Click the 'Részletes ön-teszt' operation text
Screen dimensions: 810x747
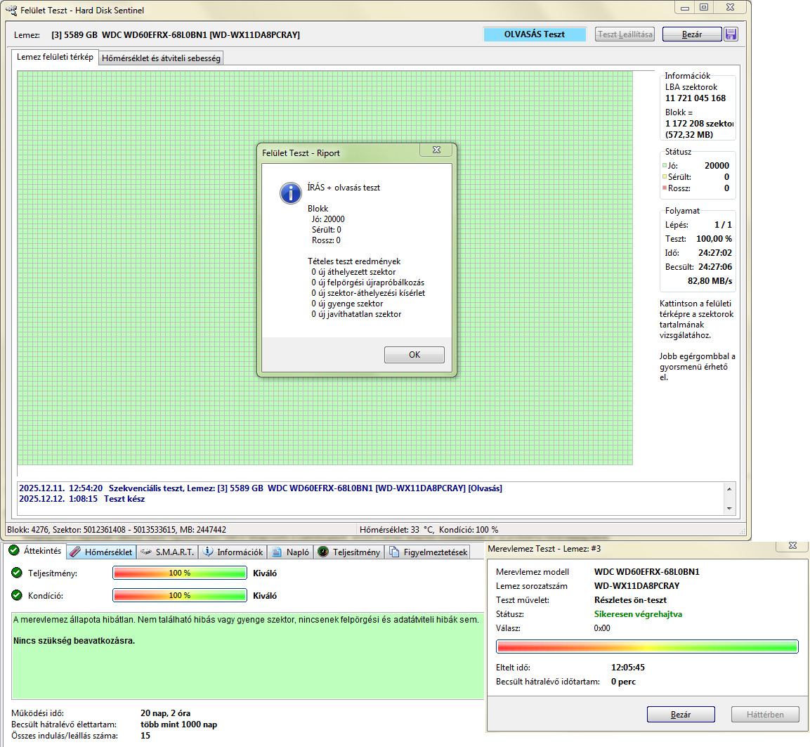coord(630,600)
